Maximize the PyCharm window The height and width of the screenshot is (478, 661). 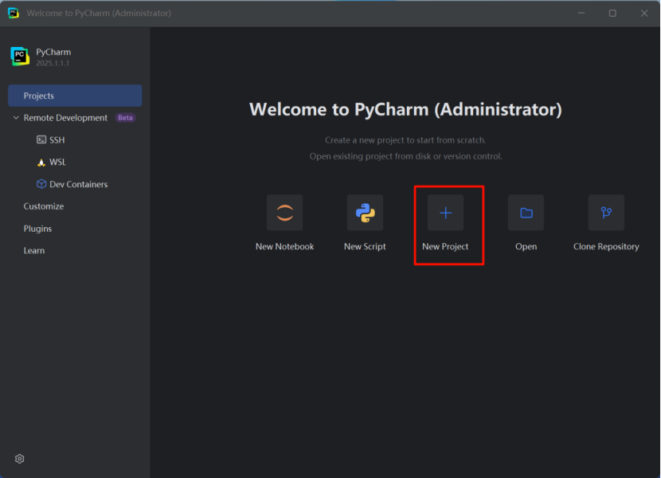point(612,13)
